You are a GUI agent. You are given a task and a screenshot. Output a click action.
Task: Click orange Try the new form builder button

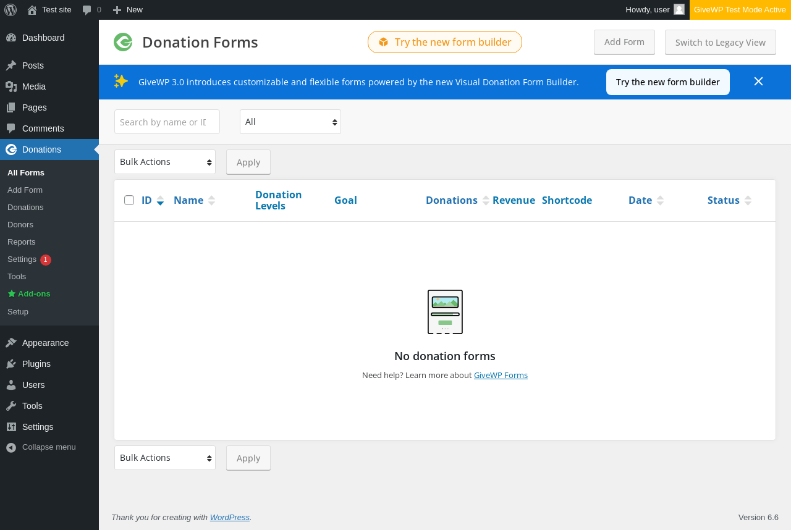click(x=445, y=42)
